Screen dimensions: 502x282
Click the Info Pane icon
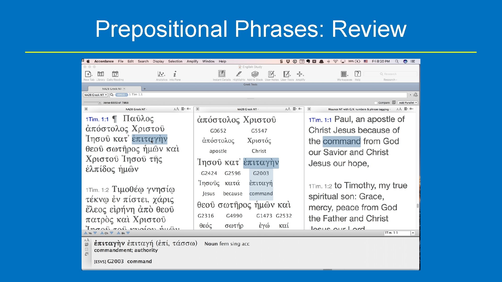175,74
